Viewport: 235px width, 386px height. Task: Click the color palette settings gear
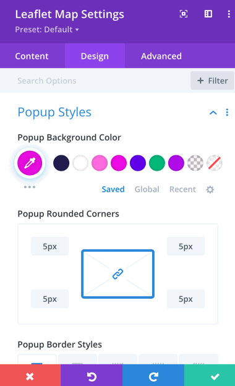(x=210, y=189)
